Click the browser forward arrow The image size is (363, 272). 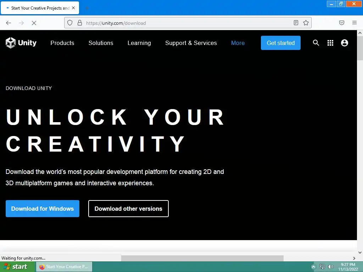(x=21, y=23)
